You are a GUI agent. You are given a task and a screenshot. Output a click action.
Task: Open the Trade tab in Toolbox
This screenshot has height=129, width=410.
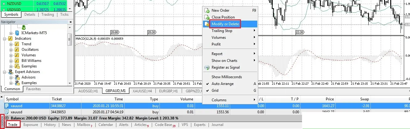tap(13, 125)
